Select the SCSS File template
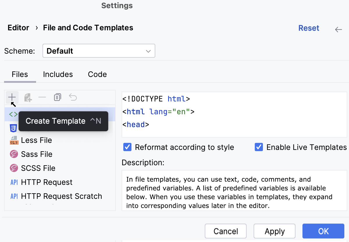 coord(38,168)
